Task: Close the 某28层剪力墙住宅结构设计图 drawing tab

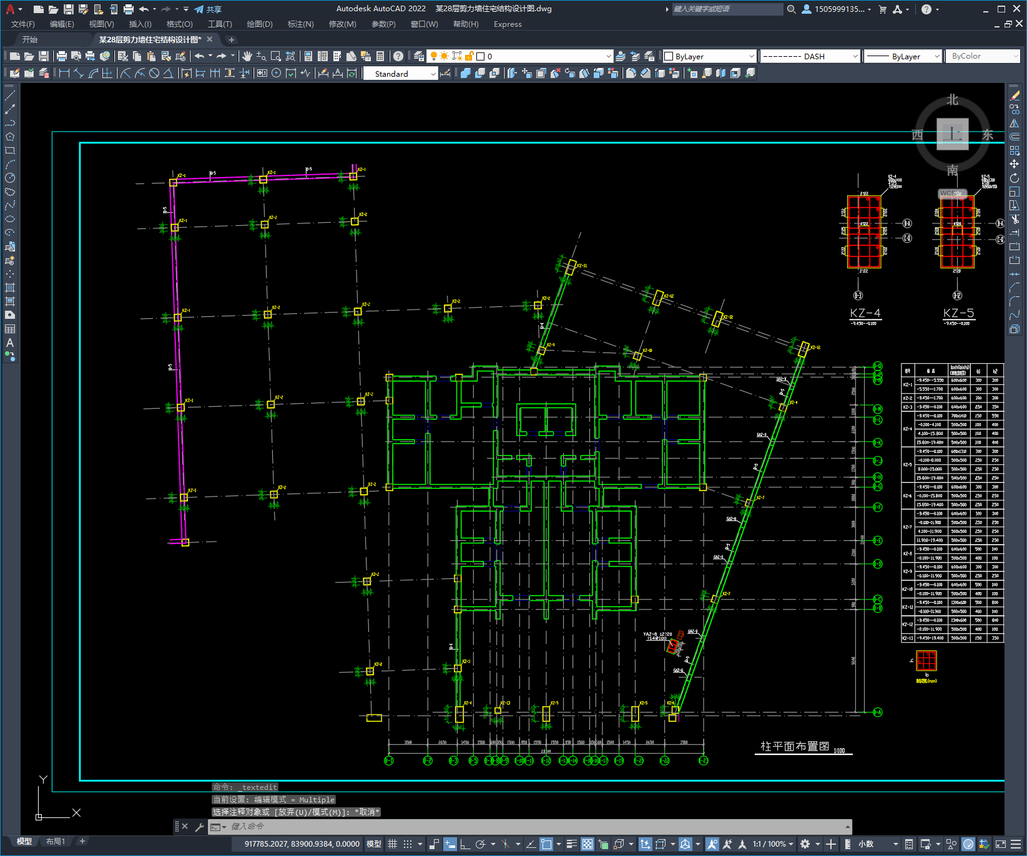Action: (x=209, y=39)
